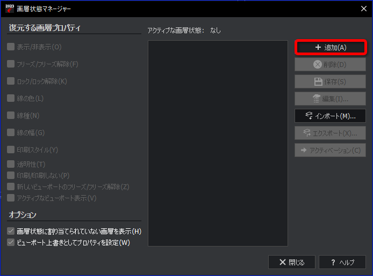Click the インポート(M)... import button
This screenshot has height=276, width=373.
330,116
